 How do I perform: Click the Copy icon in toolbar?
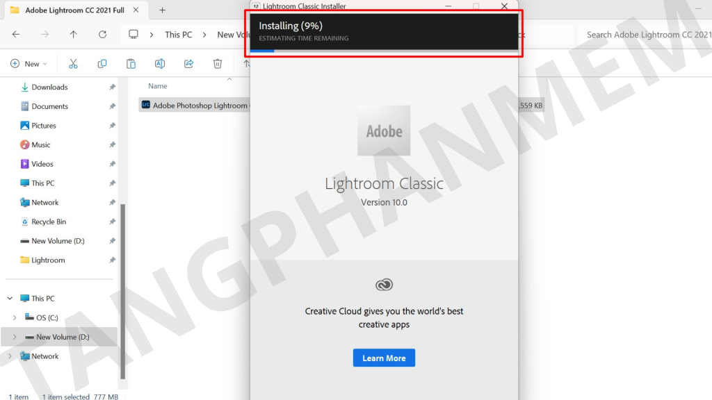[102, 64]
